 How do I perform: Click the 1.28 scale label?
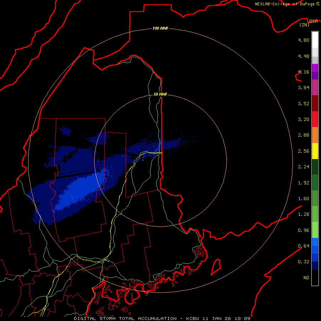tap(304, 214)
